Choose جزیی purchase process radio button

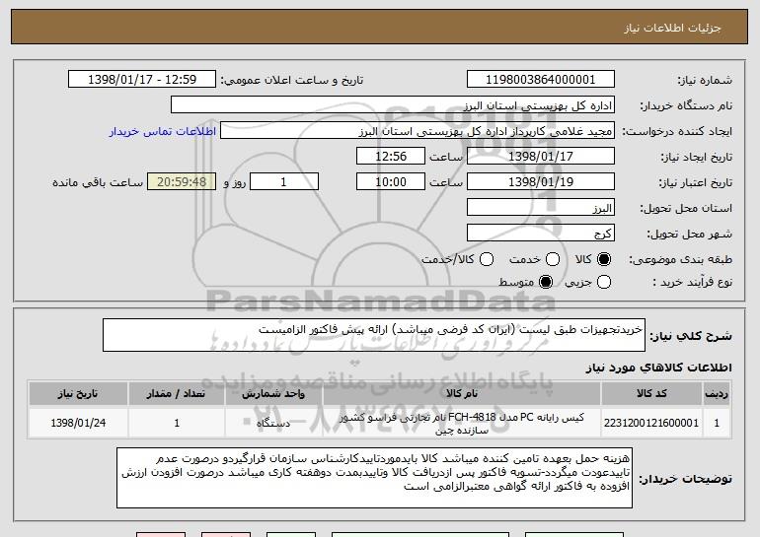coord(604,282)
